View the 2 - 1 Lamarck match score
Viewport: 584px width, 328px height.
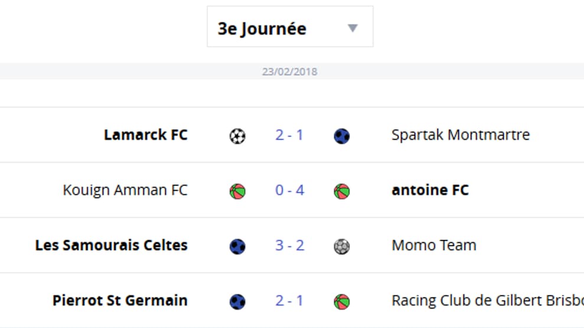[x=289, y=135]
